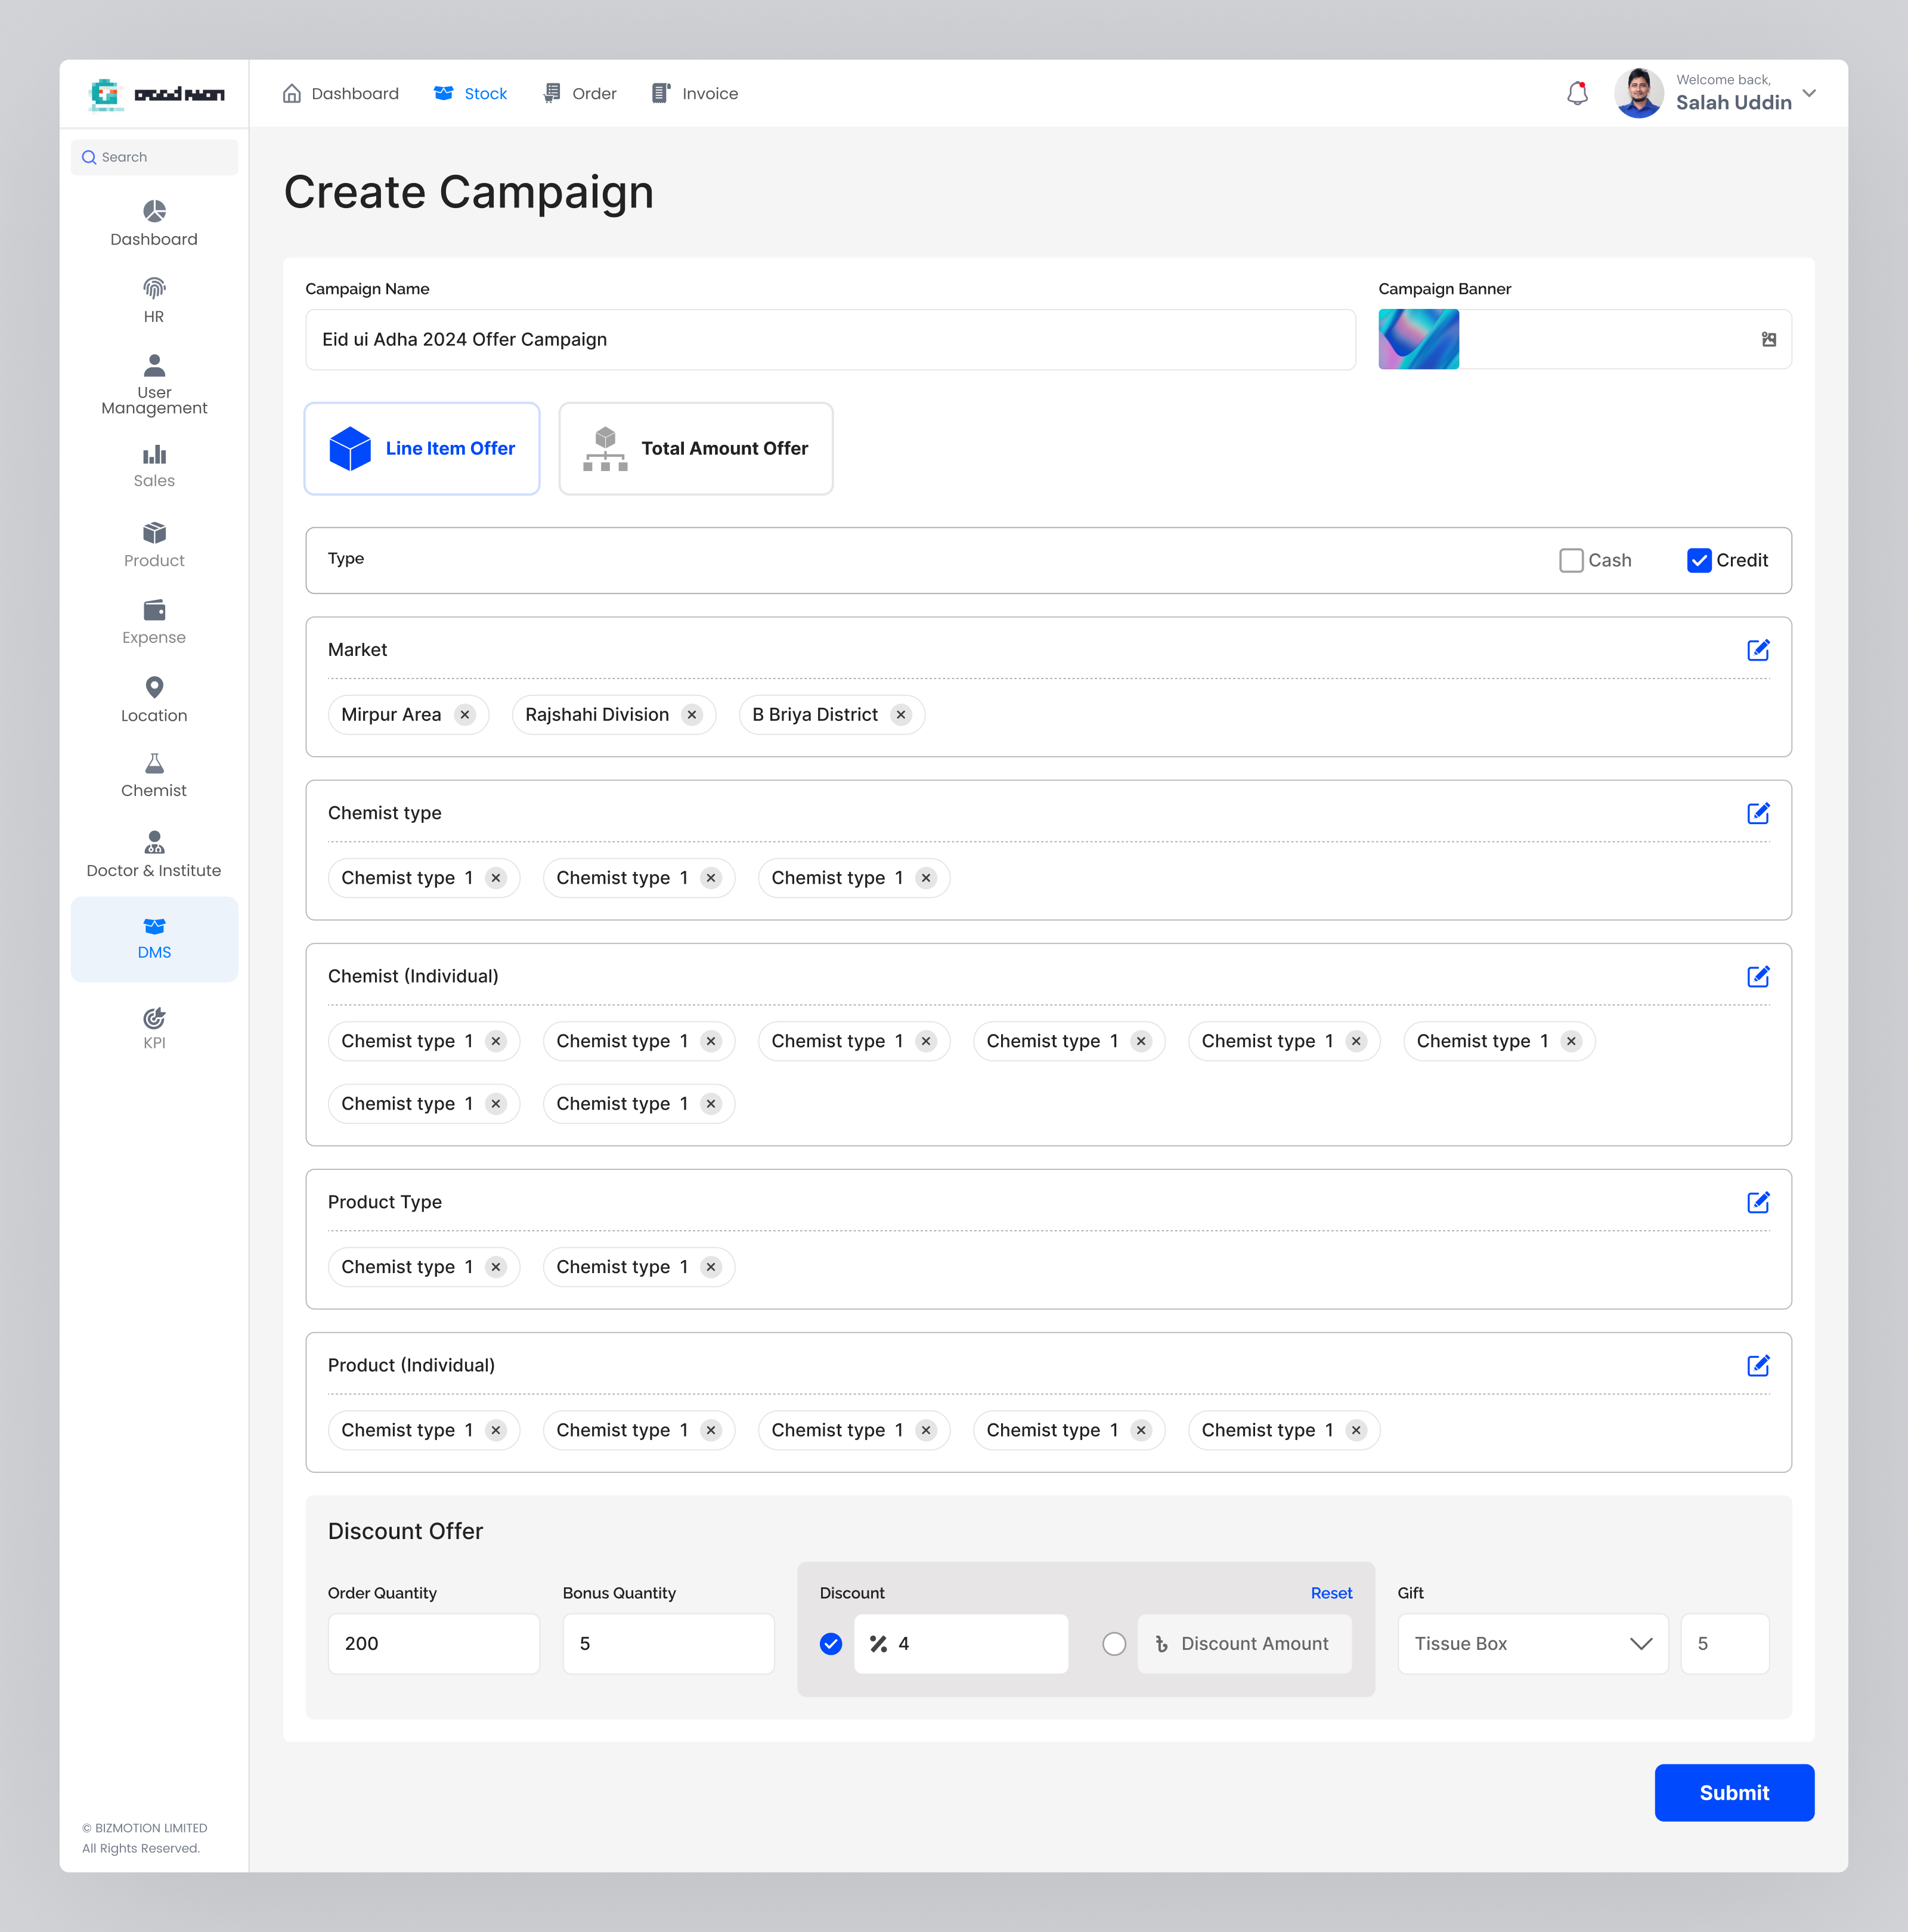The width and height of the screenshot is (1908, 1932).
Task: Switch to the Total Amount Offer option
Action: click(x=695, y=448)
